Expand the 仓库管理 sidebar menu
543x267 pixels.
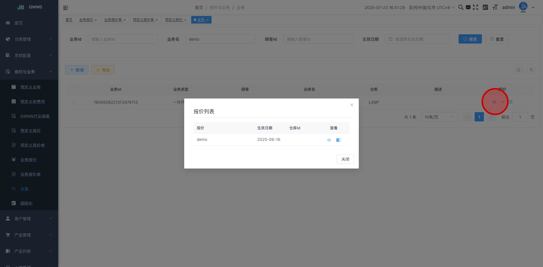(29, 39)
